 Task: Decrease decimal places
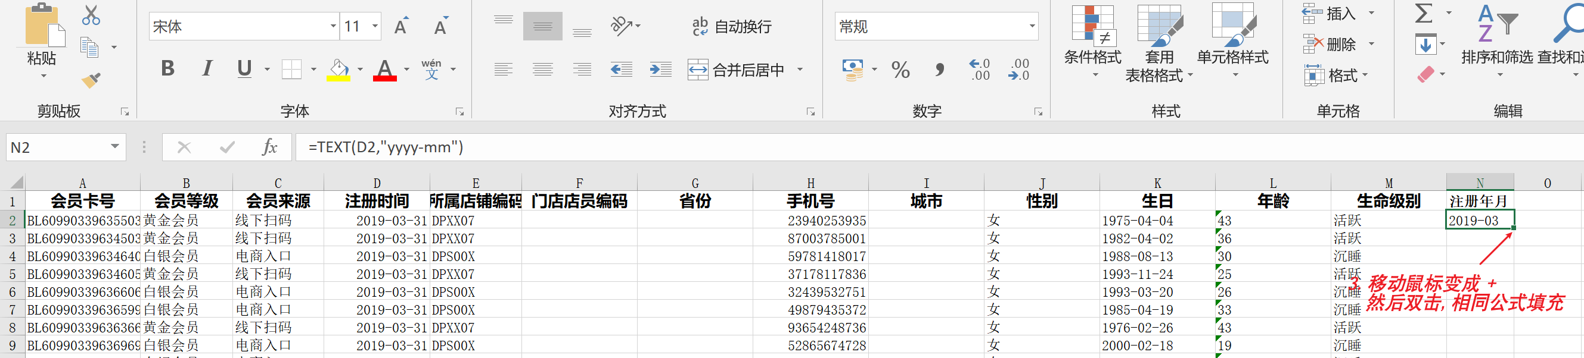click(1018, 70)
